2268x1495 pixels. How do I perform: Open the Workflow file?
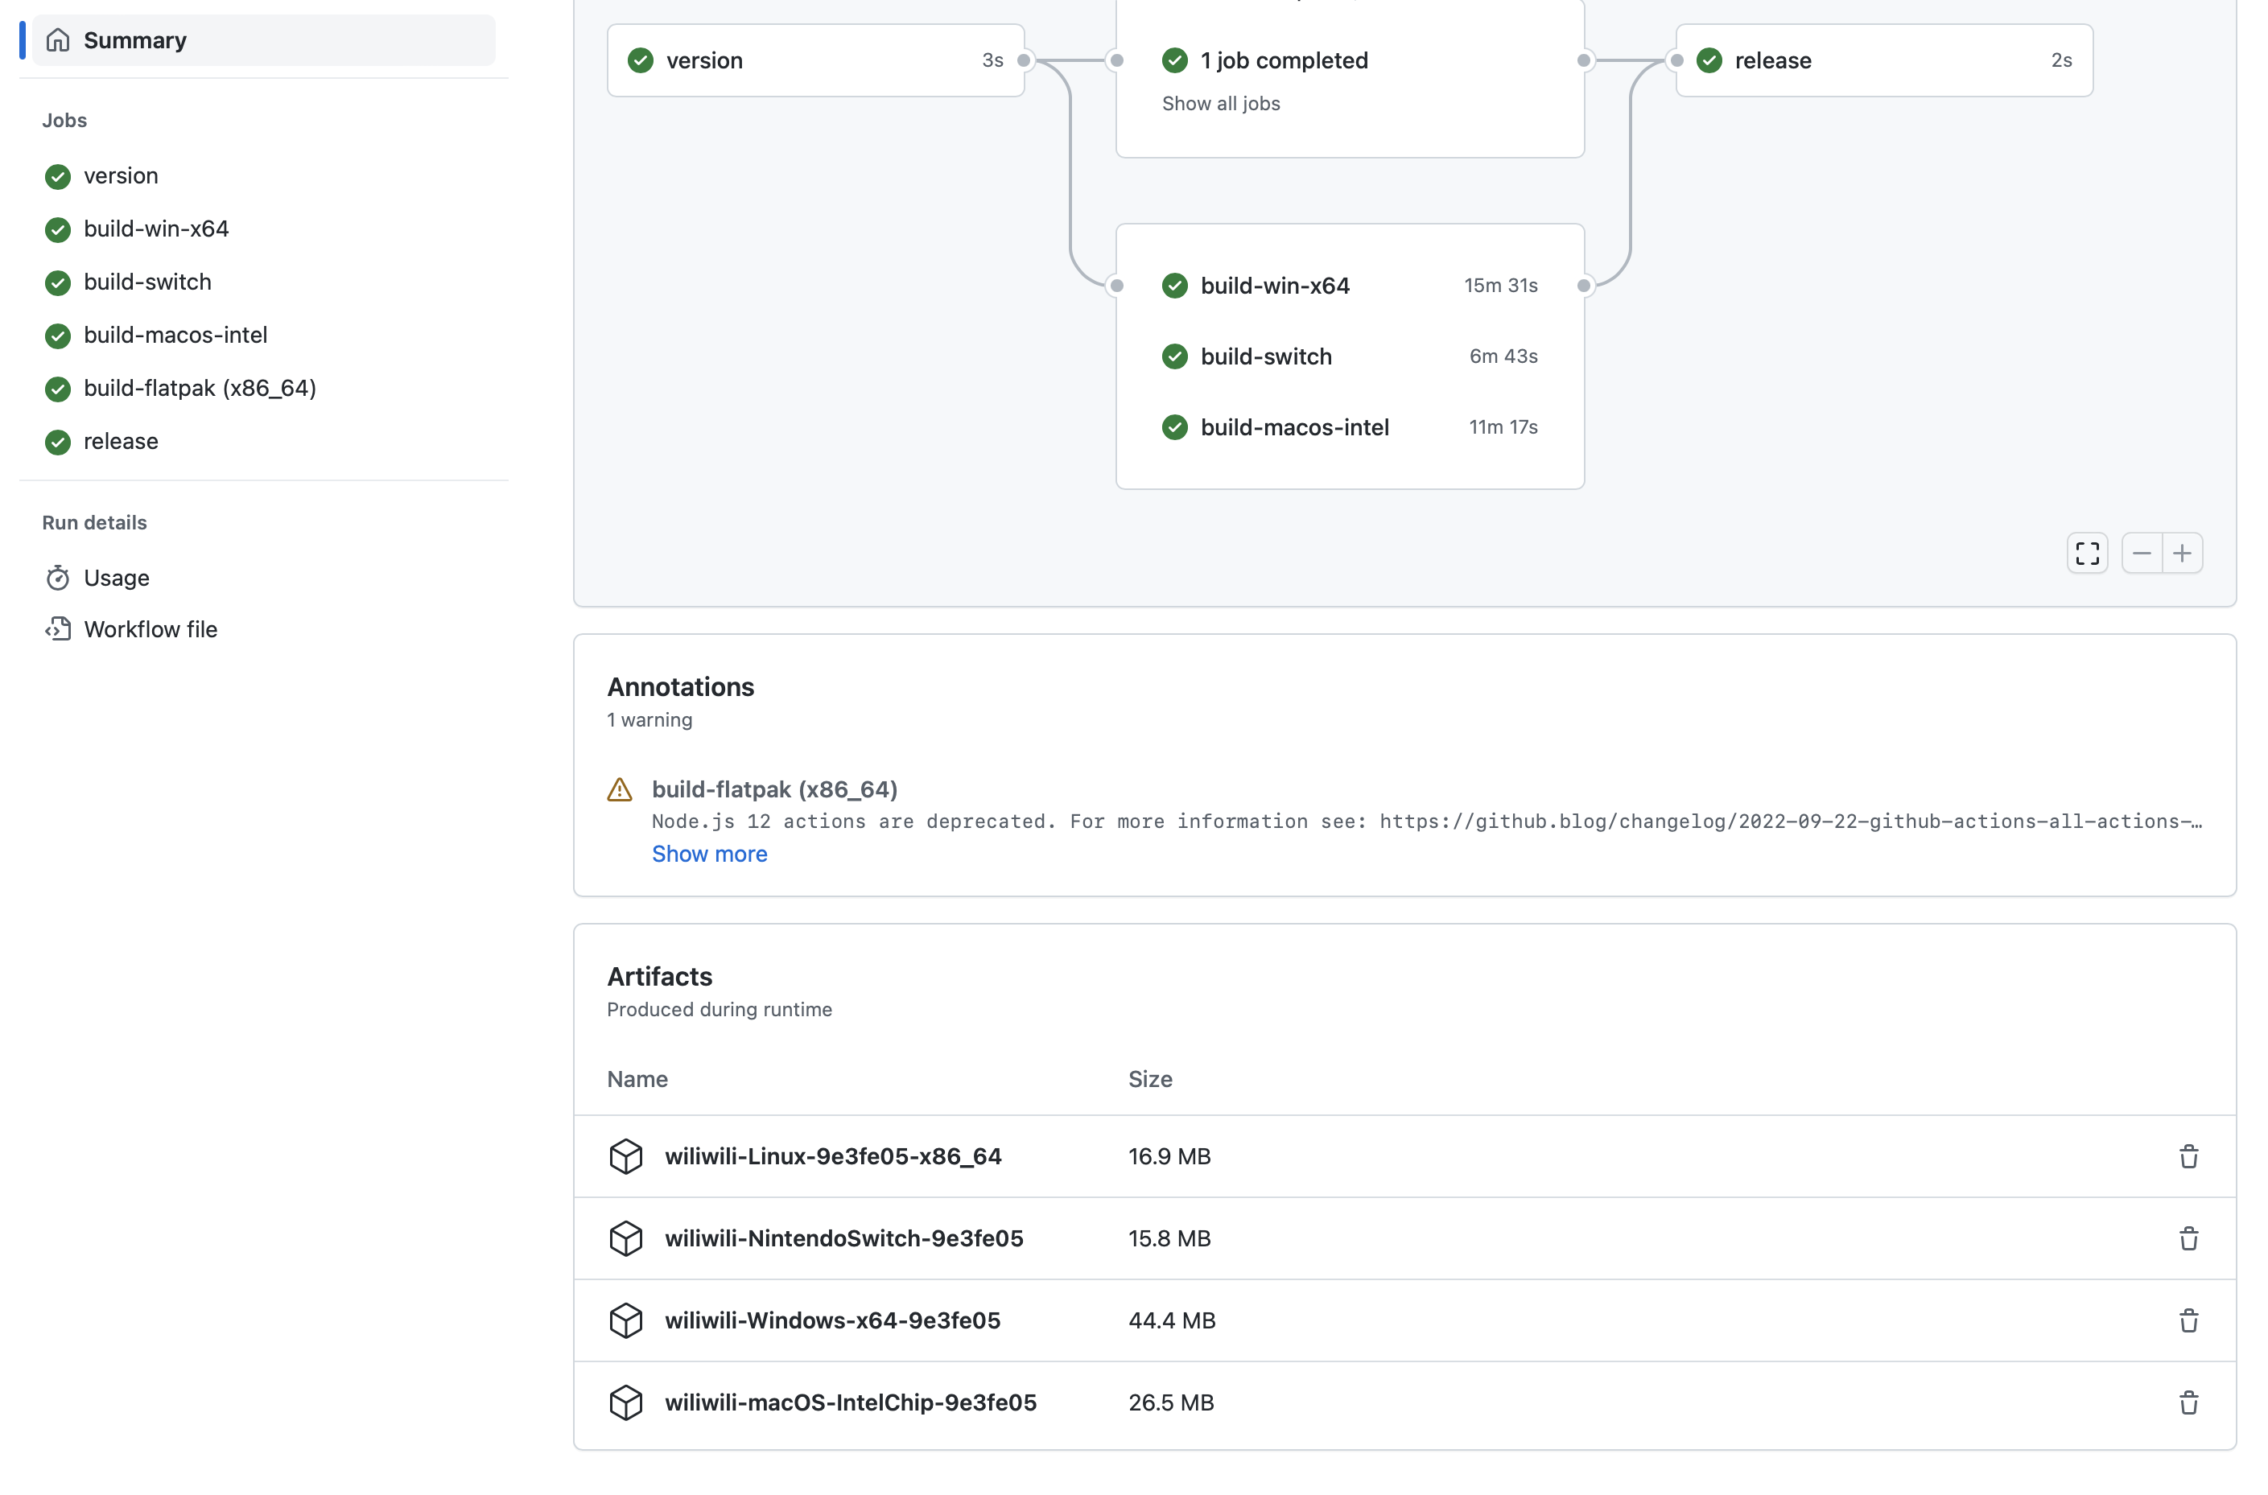pos(151,629)
